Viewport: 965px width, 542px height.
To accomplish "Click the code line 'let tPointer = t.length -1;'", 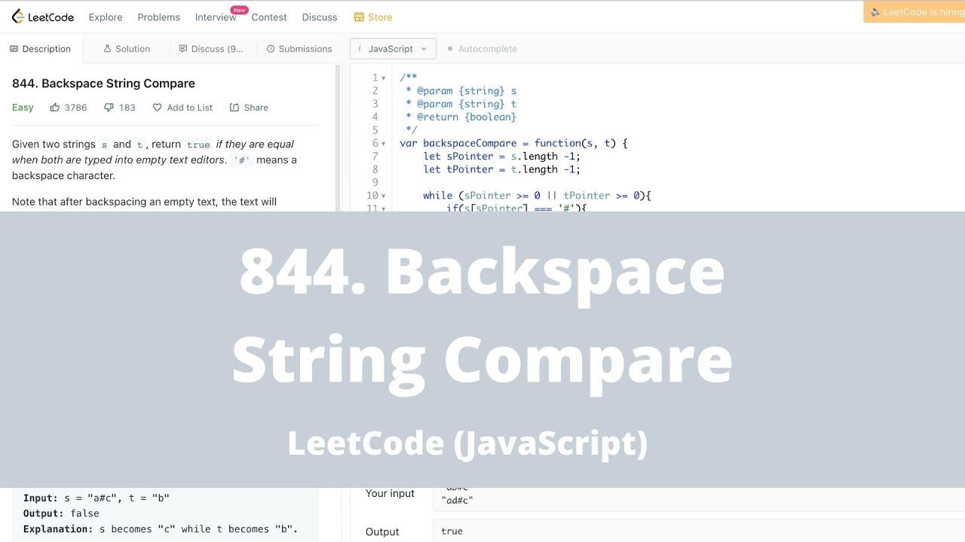I will coord(501,169).
